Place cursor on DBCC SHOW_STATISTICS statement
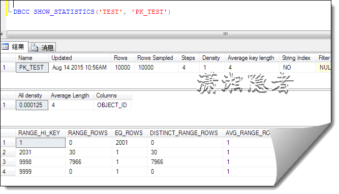Screen dimensions: 339x194 pos(92,12)
